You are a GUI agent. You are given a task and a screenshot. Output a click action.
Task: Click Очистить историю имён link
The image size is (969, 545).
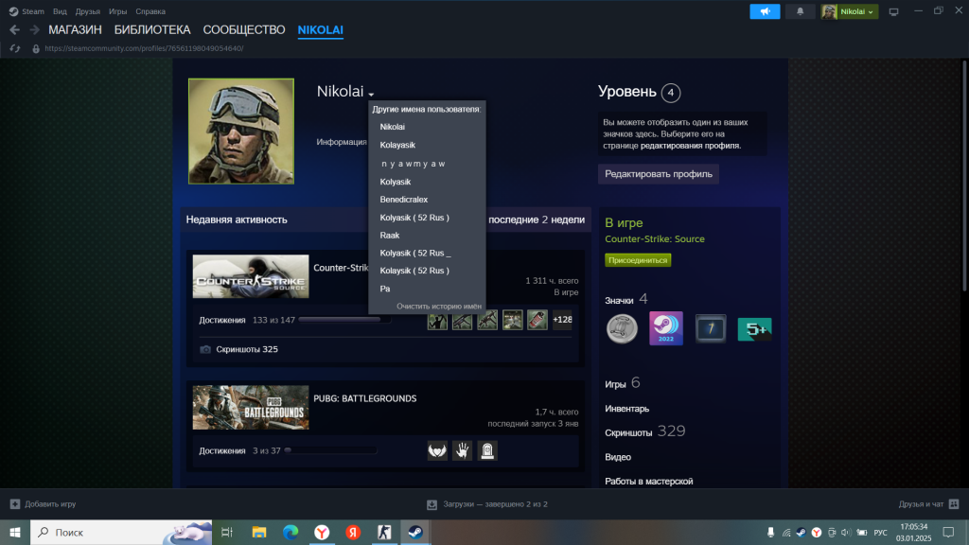click(x=438, y=307)
